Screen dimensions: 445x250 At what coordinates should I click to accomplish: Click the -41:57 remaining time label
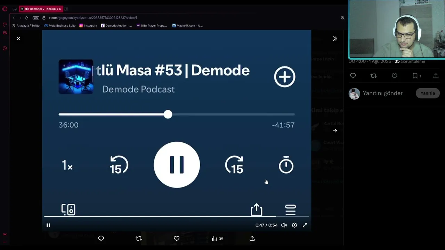[x=283, y=125]
